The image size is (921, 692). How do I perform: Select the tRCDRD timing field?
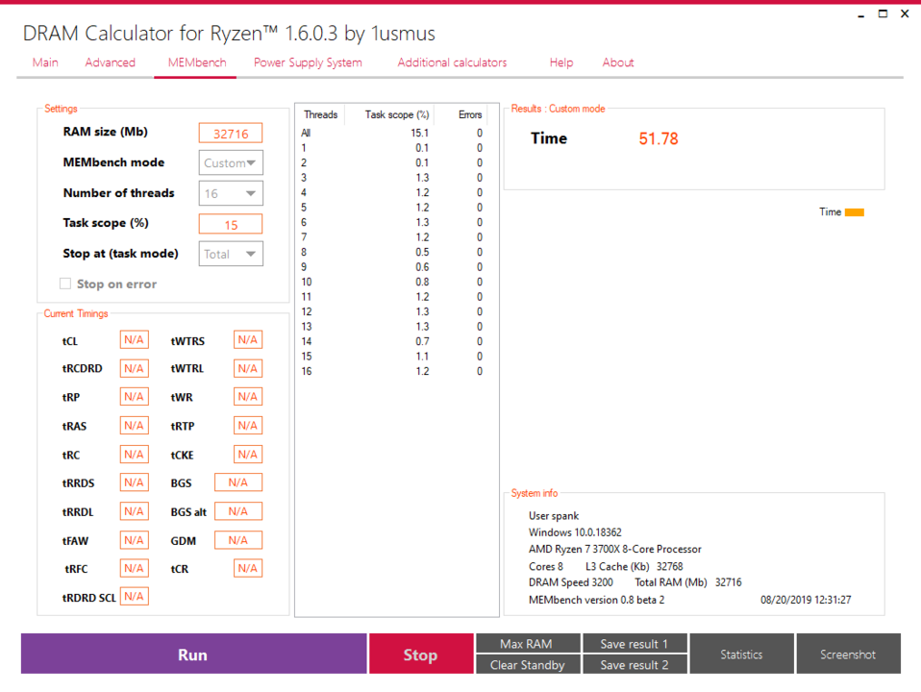coord(134,368)
